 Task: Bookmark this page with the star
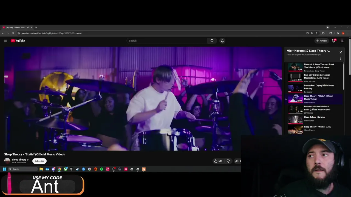[x=316, y=33]
